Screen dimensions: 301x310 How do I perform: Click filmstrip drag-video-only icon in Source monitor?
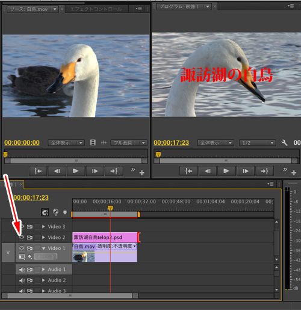click(x=93, y=143)
